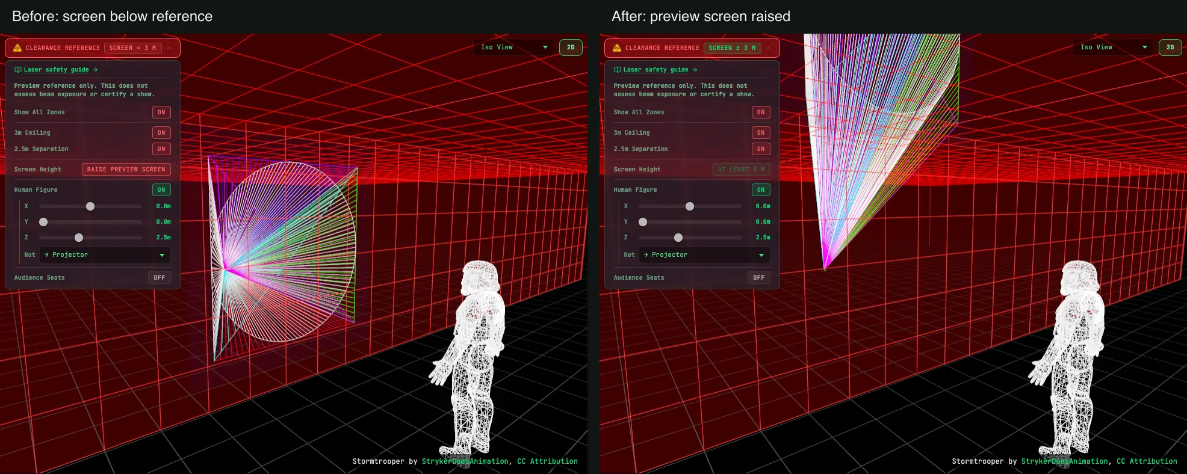Open the Rot Projector dropdown in Before panel

click(105, 255)
